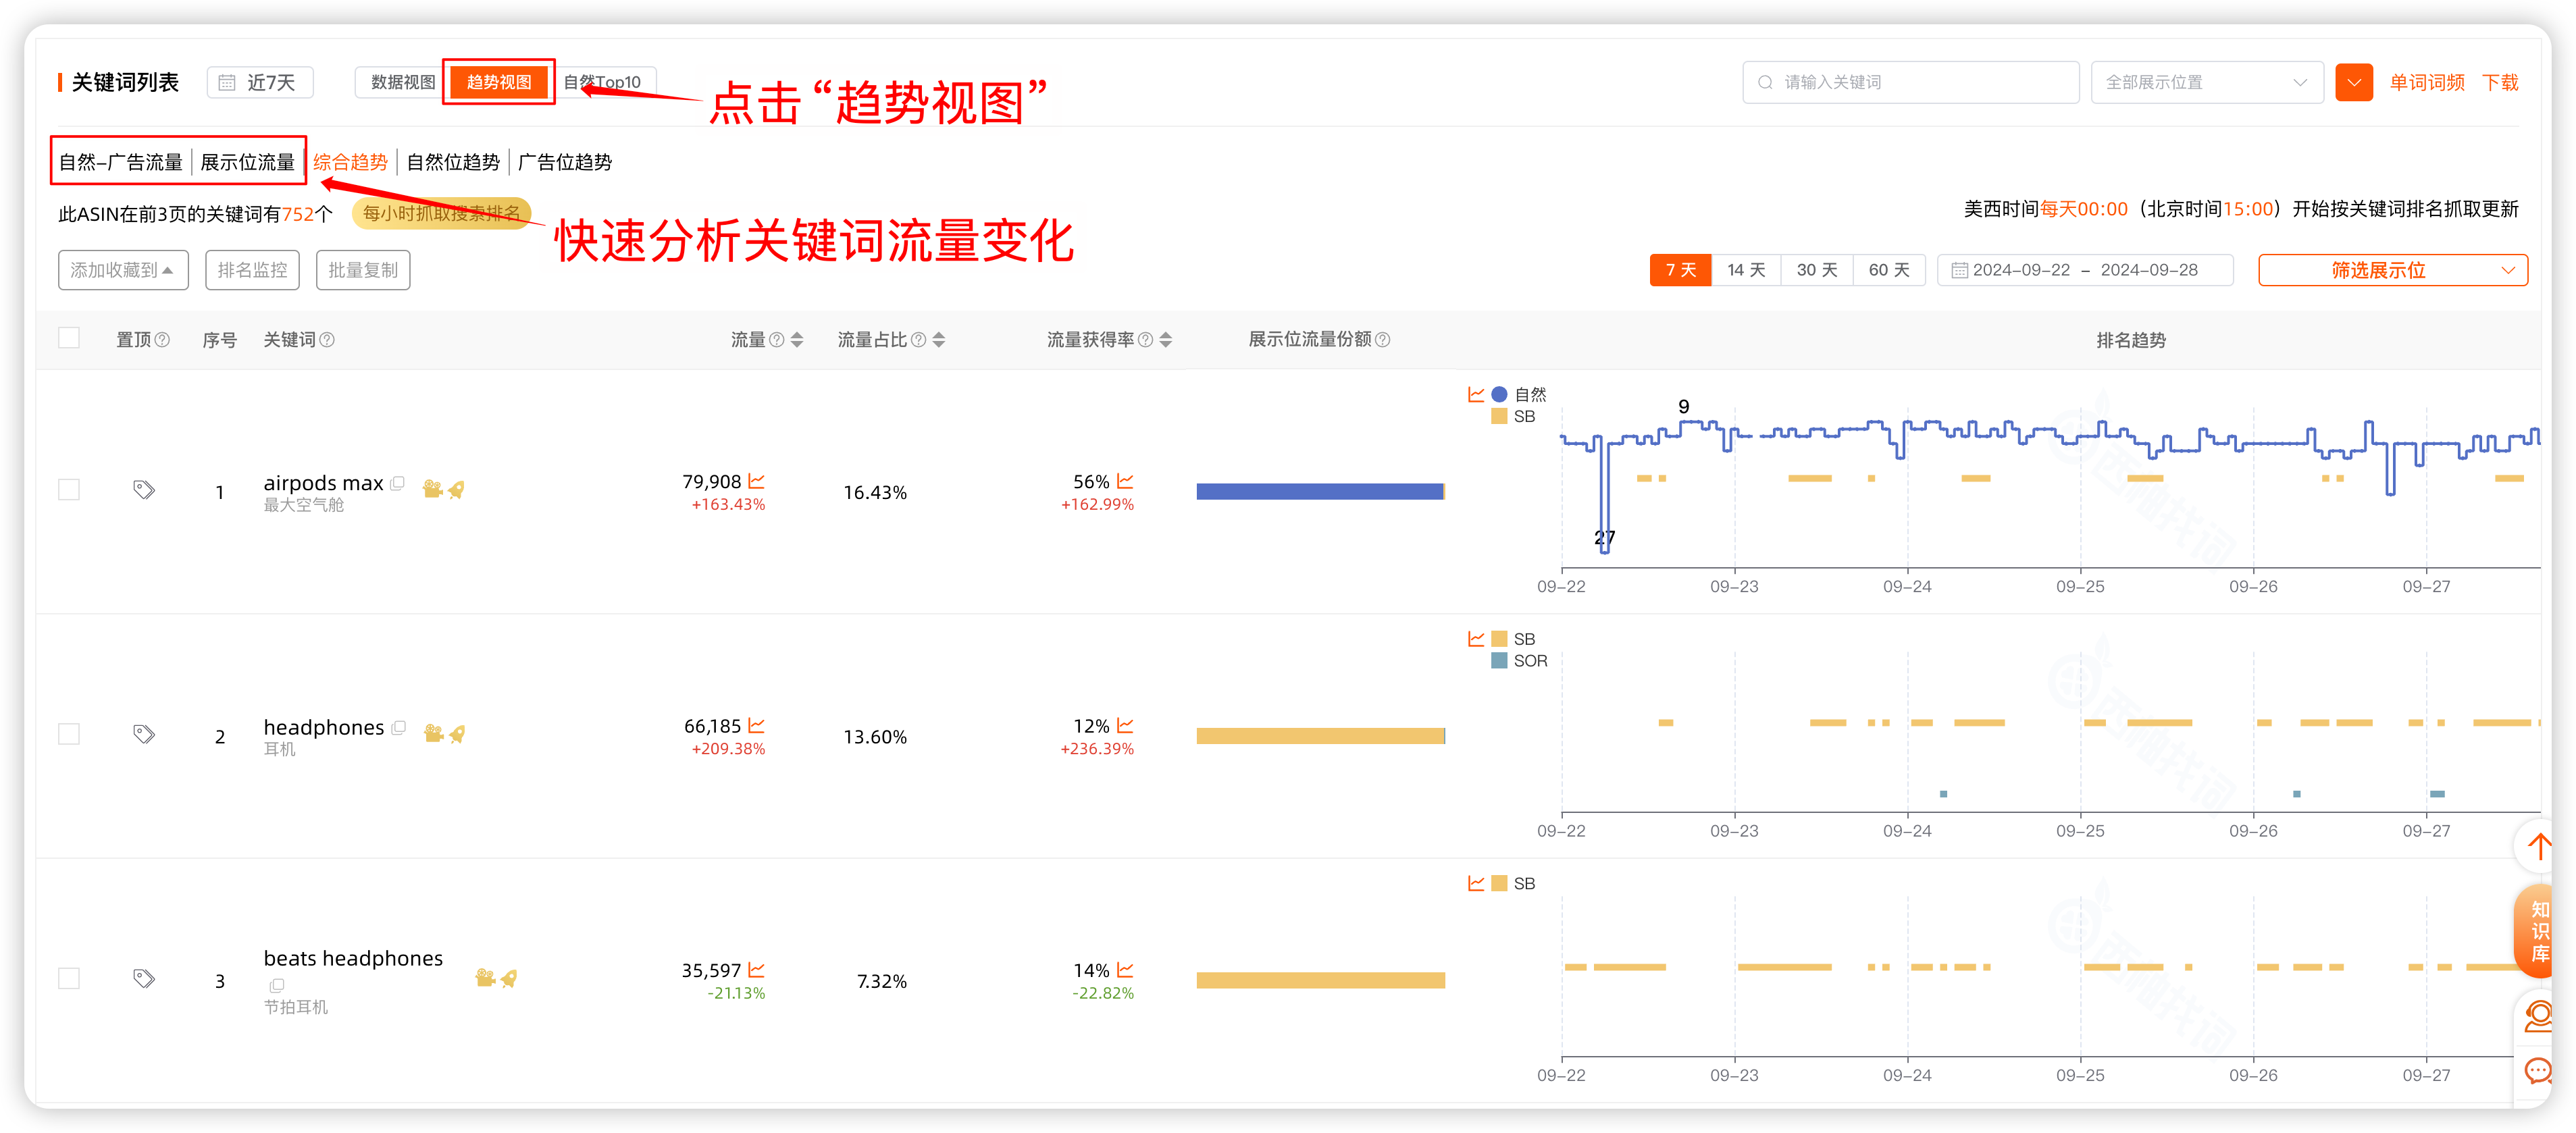Viewport: 2576px width, 1133px height.
Task: Select 自然位趋势 tab
Action: (453, 162)
